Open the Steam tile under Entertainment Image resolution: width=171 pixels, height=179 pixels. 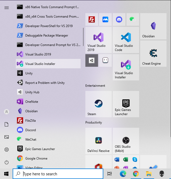click(x=98, y=104)
